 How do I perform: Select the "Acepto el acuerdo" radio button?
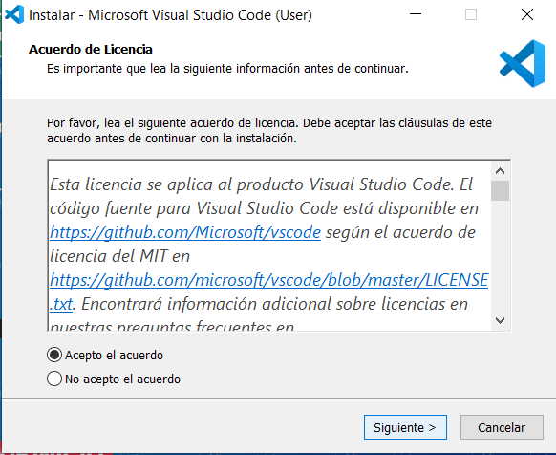[54, 355]
